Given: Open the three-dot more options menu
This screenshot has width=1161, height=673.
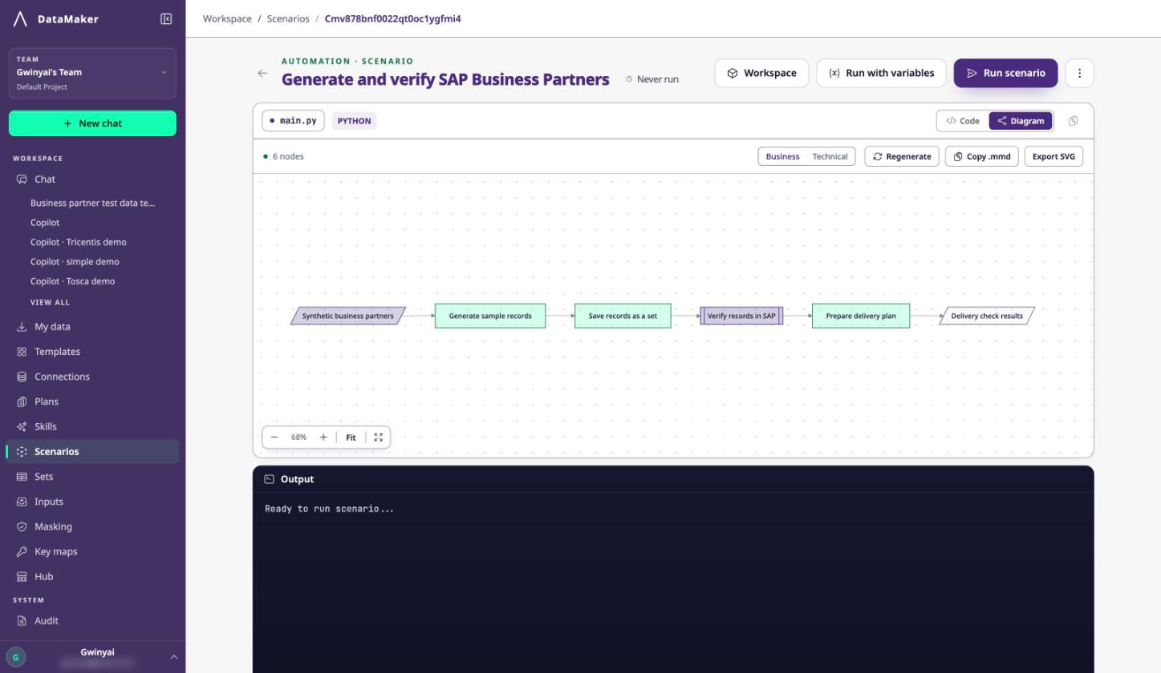Looking at the screenshot, I should pos(1079,73).
